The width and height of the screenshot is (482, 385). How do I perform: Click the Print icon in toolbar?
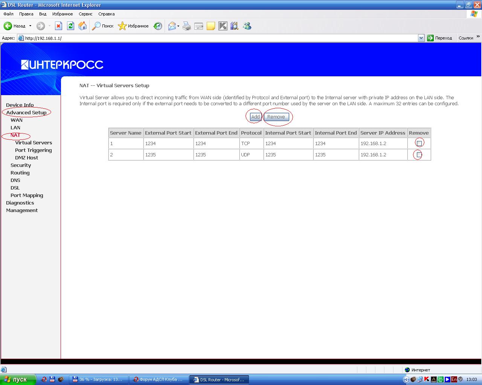pos(187,26)
